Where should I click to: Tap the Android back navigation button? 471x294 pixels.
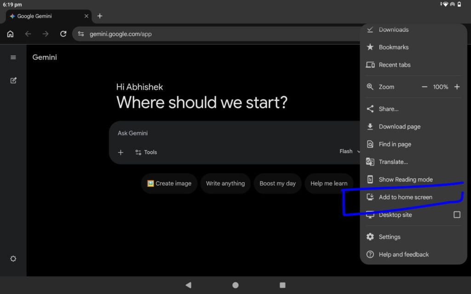[189, 285]
